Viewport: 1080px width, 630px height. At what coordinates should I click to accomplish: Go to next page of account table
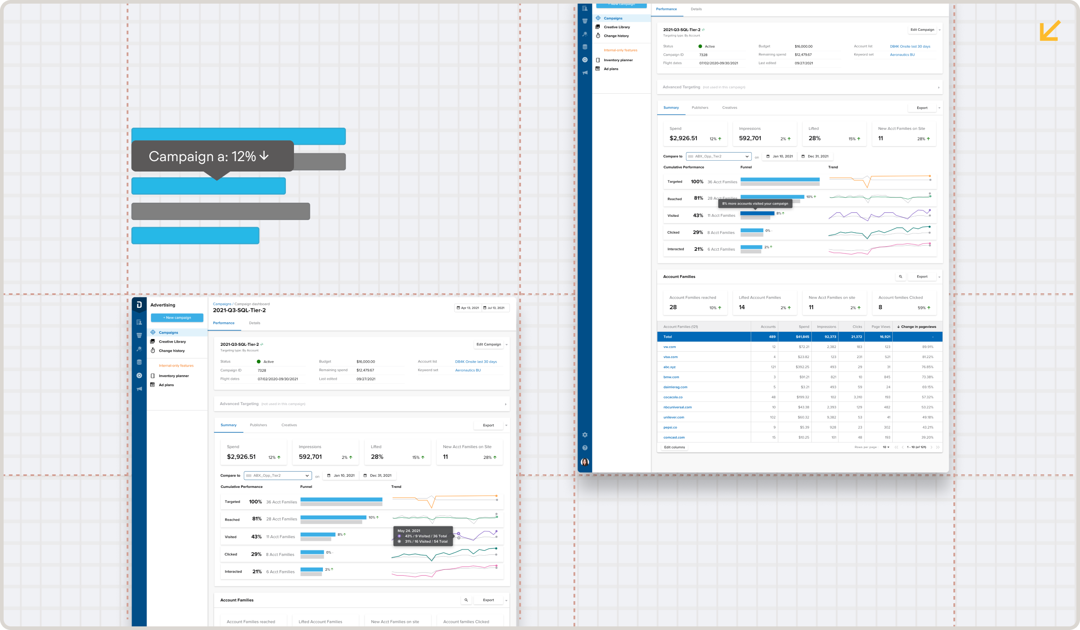point(931,447)
